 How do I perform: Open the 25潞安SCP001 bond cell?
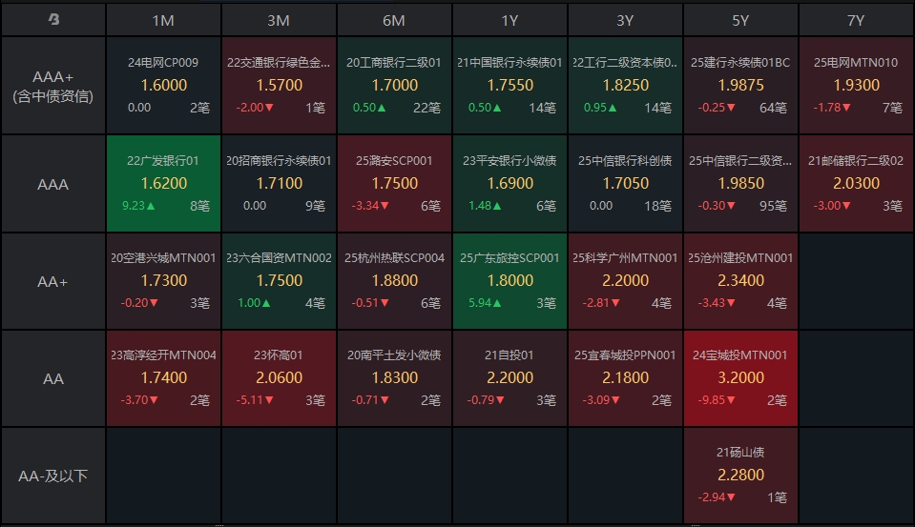coord(394,184)
